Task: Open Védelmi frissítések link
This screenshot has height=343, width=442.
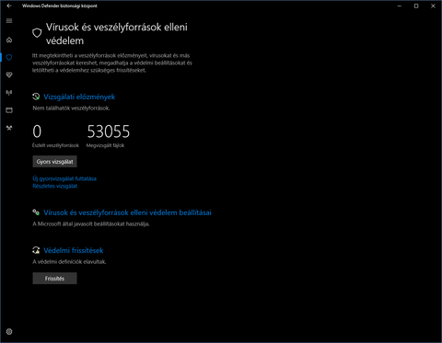Action: [x=74, y=250]
